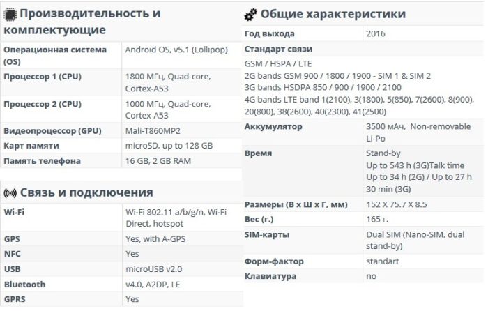Select the Карт памяти row label
The width and height of the screenshot is (488, 311).
[x=31, y=146]
